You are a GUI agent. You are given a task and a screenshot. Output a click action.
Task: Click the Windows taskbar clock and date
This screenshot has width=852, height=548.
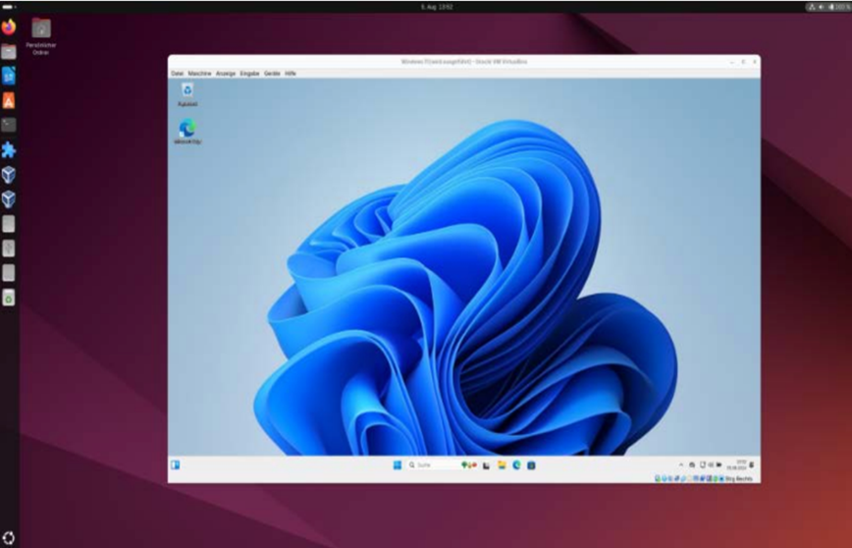coord(741,465)
